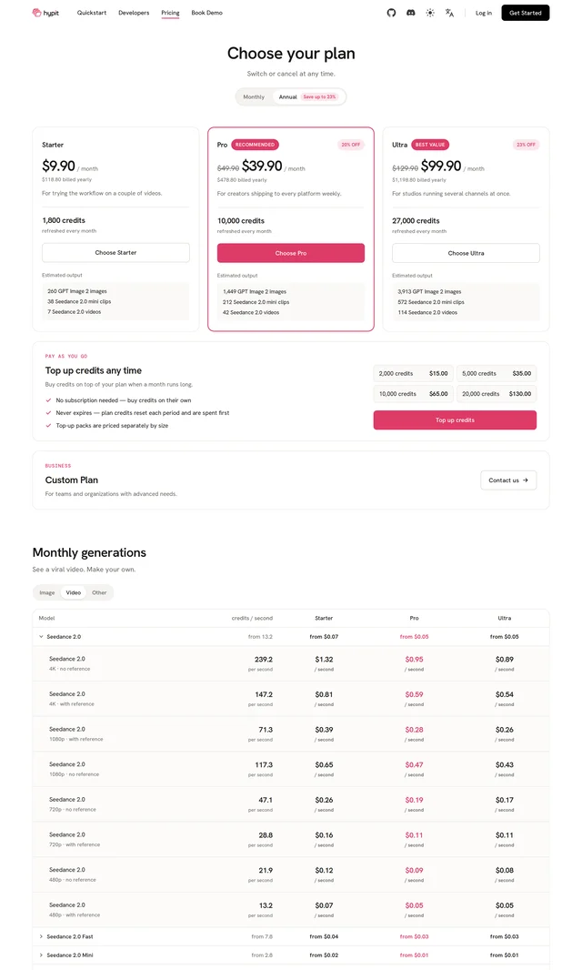This screenshot has height=970, width=582.
Task: Open the GitHub icon link
Action: [x=391, y=13]
